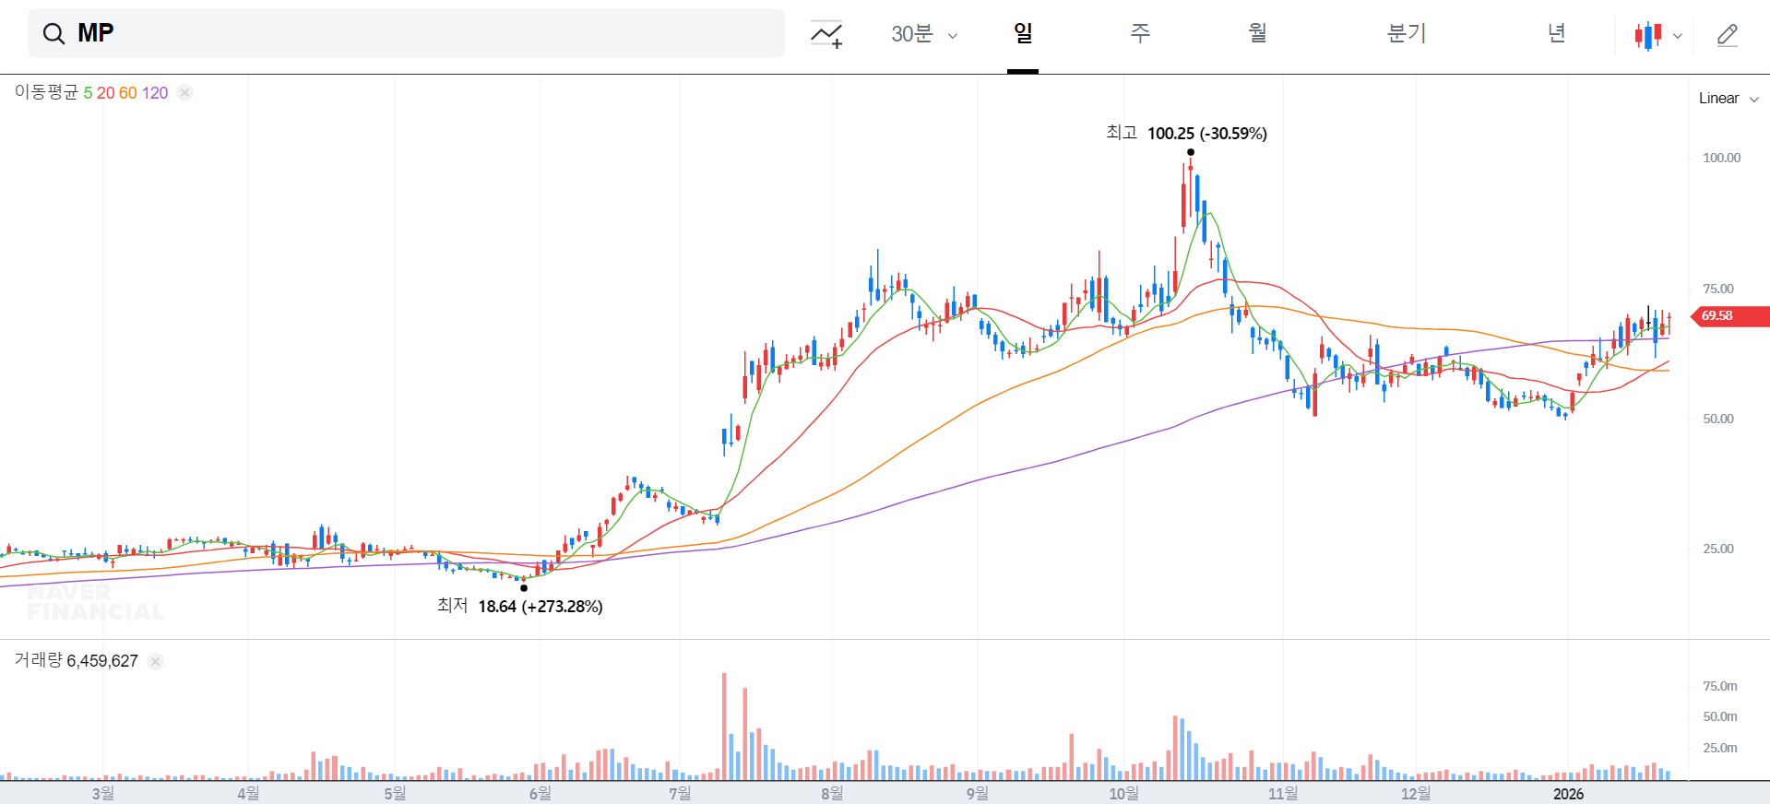Remove the 거래량 indicator with X
This screenshot has height=804, width=1770.
click(156, 661)
